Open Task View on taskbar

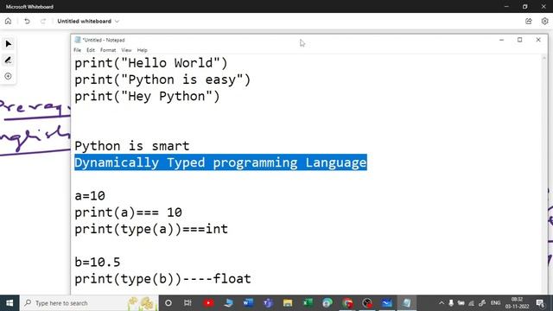click(188, 303)
